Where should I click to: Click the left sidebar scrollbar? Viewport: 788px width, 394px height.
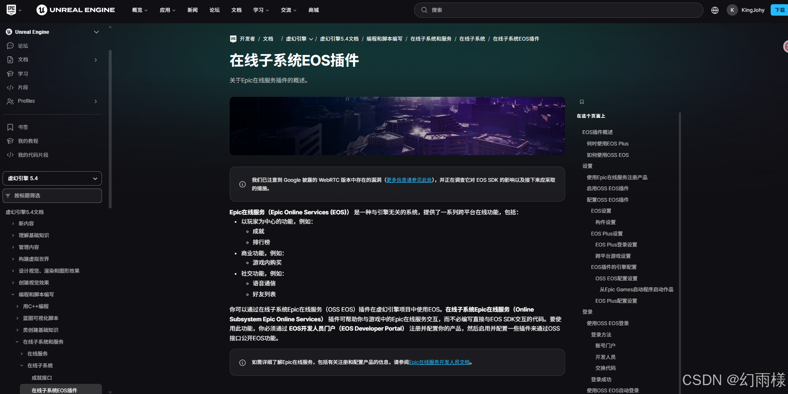point(110,130)
